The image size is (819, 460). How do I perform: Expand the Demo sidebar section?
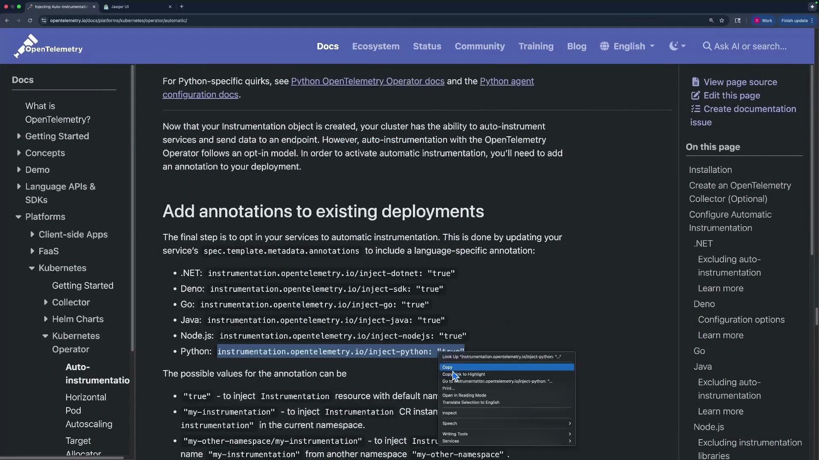point(19,170)
